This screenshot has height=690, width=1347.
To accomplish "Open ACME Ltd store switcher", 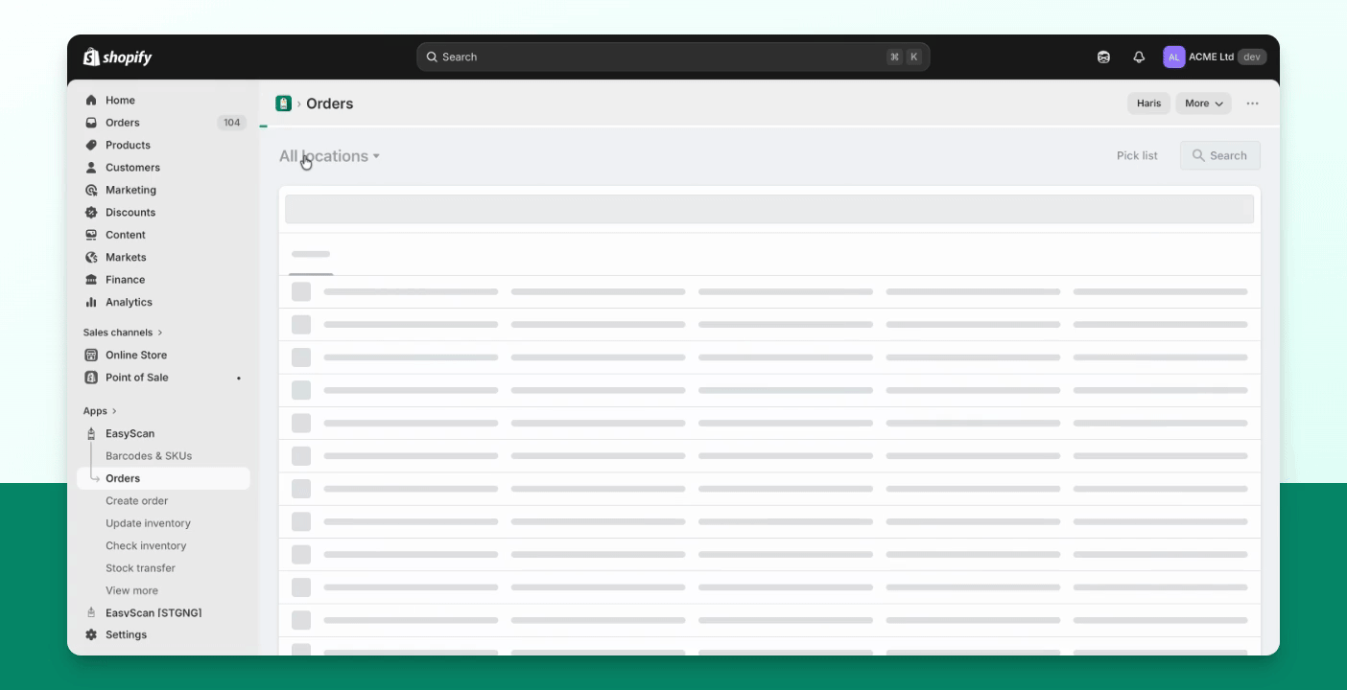I will pyautogui.click(x=1215, y=57).
